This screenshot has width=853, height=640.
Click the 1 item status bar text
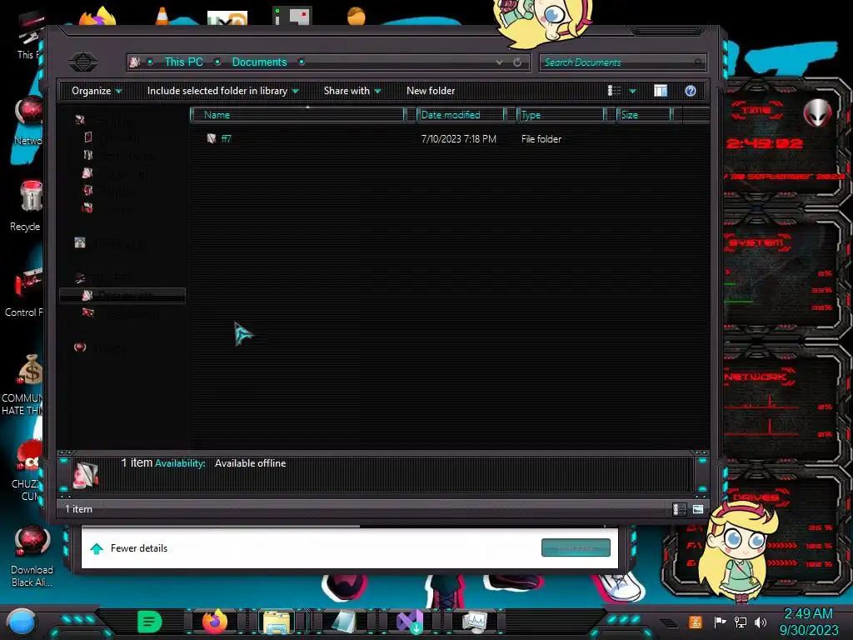coord(79,509)
